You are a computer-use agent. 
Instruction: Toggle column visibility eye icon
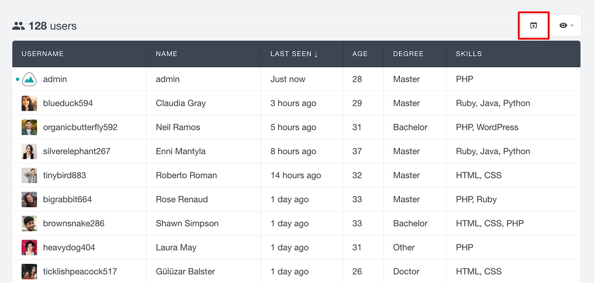563,26
